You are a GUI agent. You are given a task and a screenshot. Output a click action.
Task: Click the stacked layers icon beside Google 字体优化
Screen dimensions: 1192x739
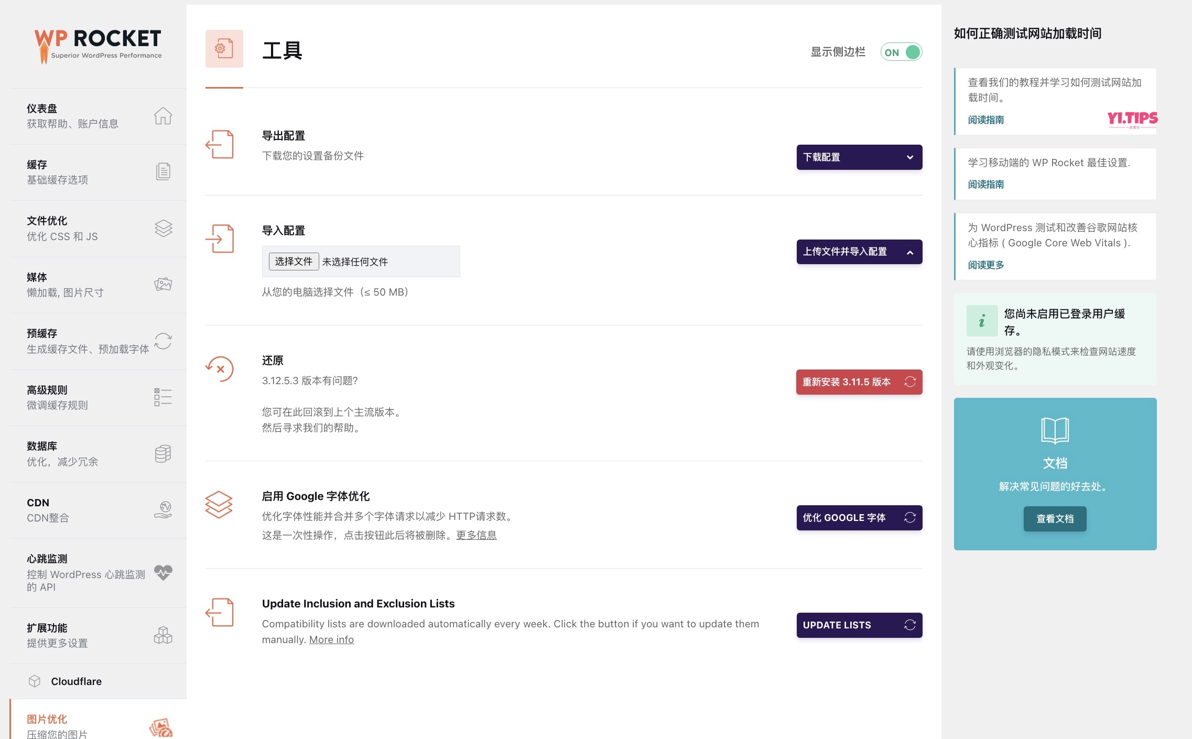(x=219, y=505)
